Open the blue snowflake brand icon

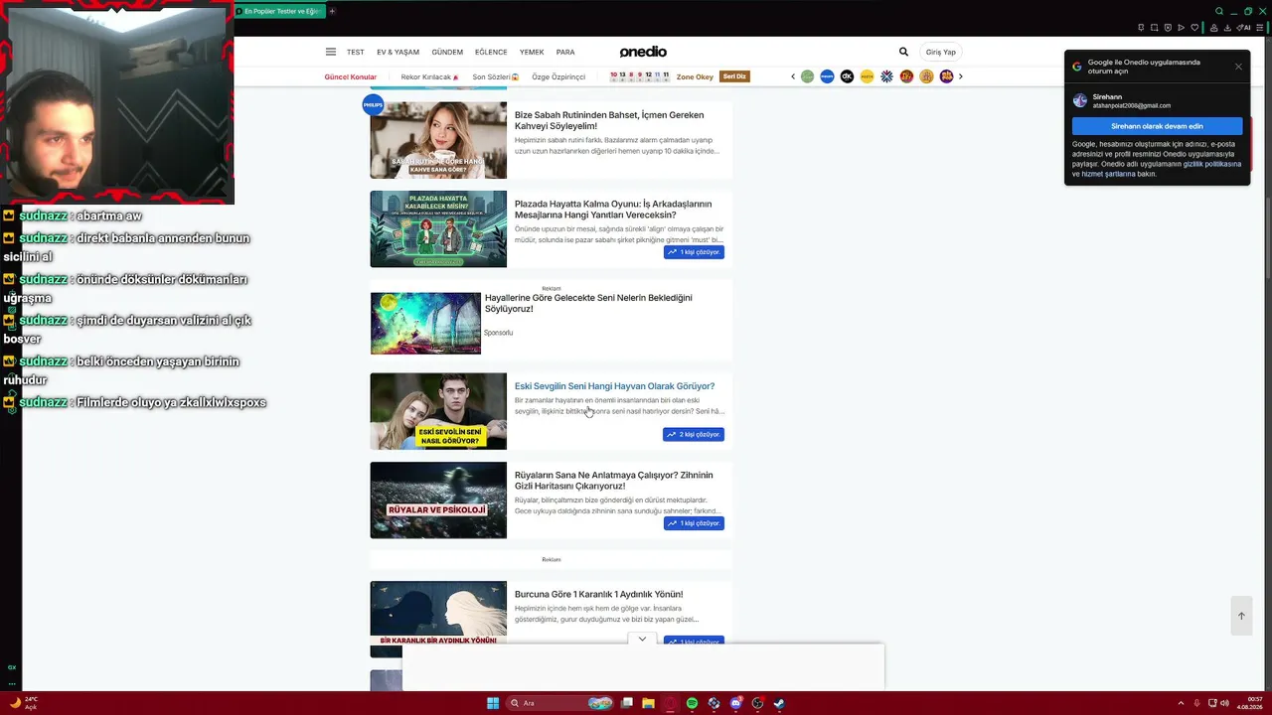tap(886, 76)
